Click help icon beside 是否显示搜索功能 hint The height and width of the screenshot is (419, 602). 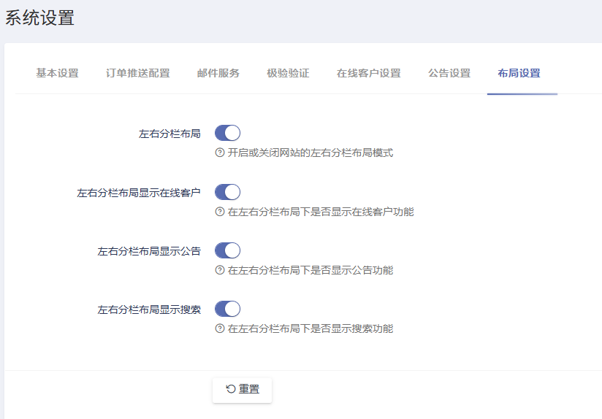[219, 328]
